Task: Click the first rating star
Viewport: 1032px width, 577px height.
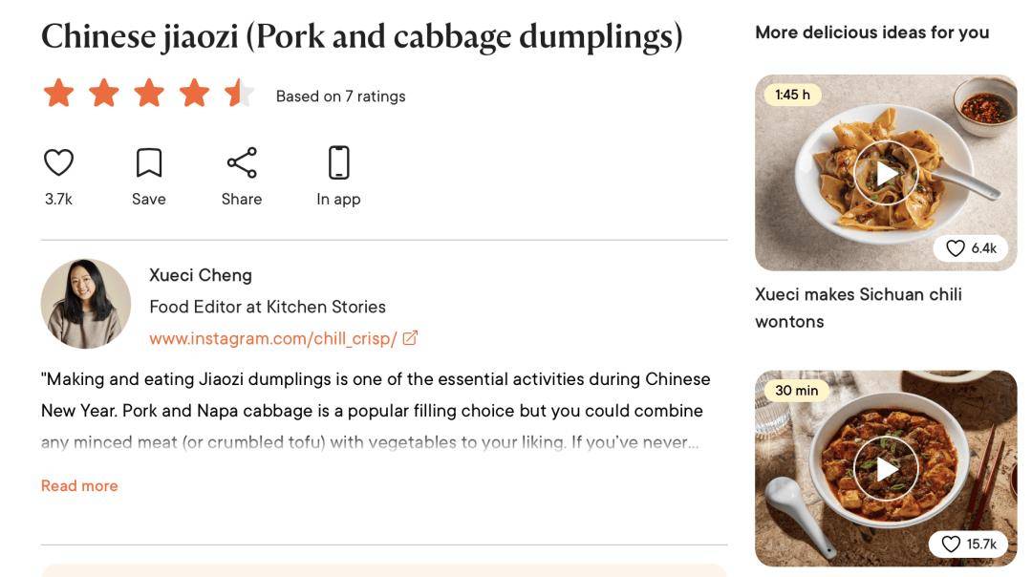Action: click(58, 94)
